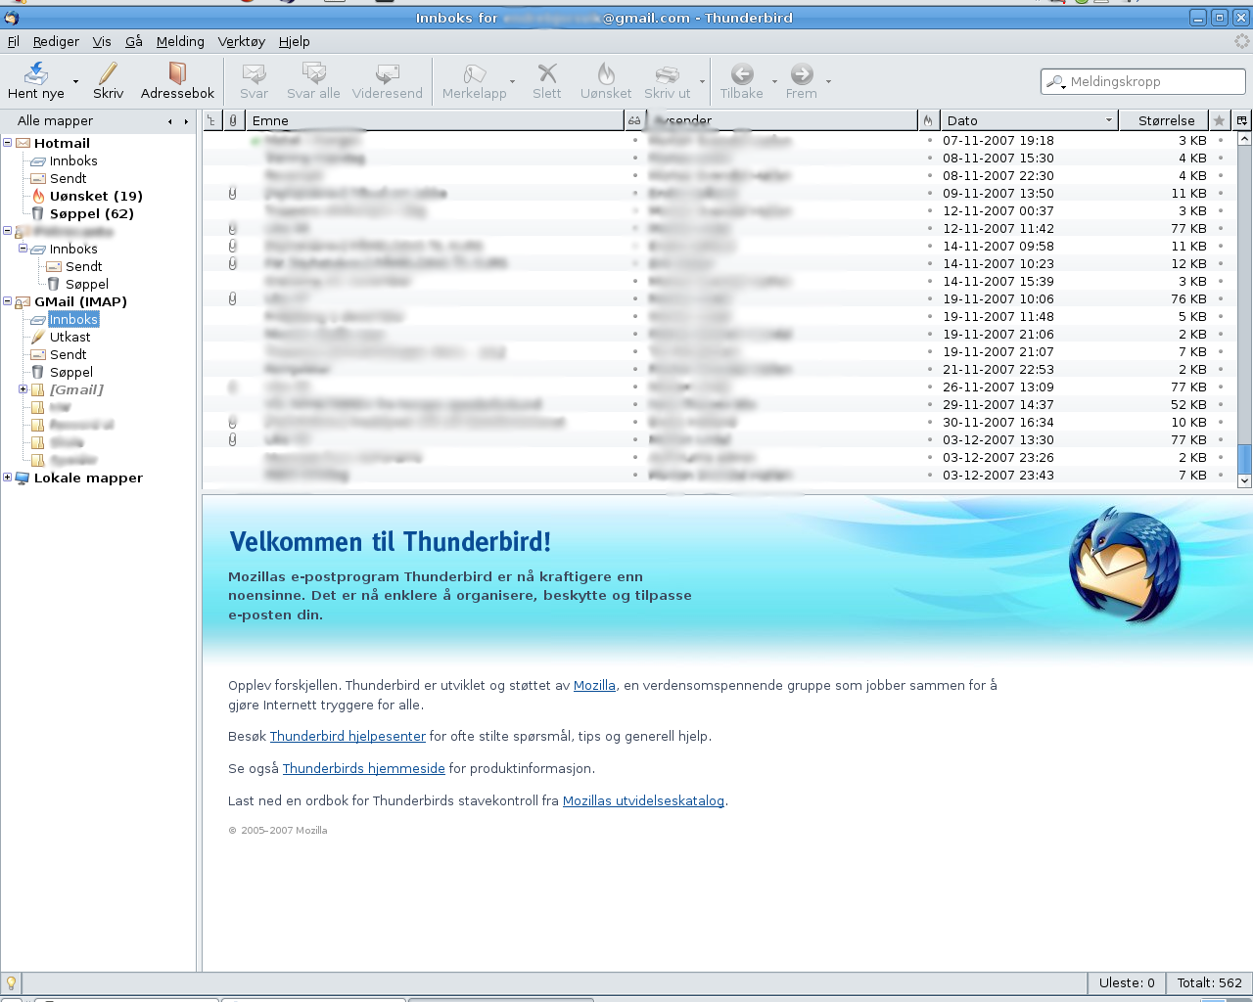Open search options magnifier dropdown

(1055, 82)
